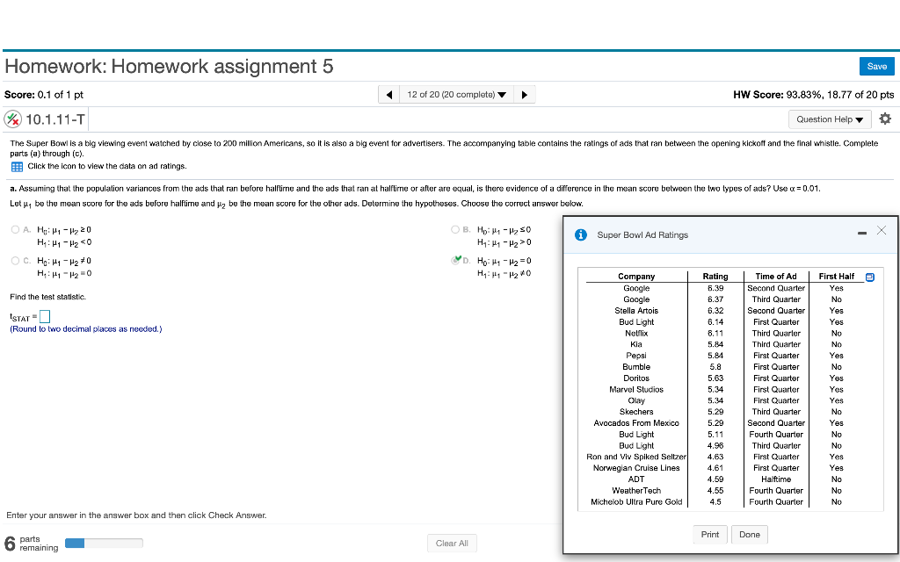Minimize the Super Bowl Ad Ratings popup
Viewport: 900px width, 562px height.
click(x=862, y=233)
